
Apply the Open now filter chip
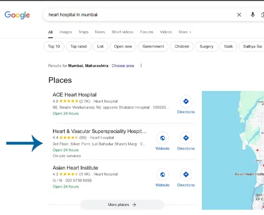tap(123, 46)
